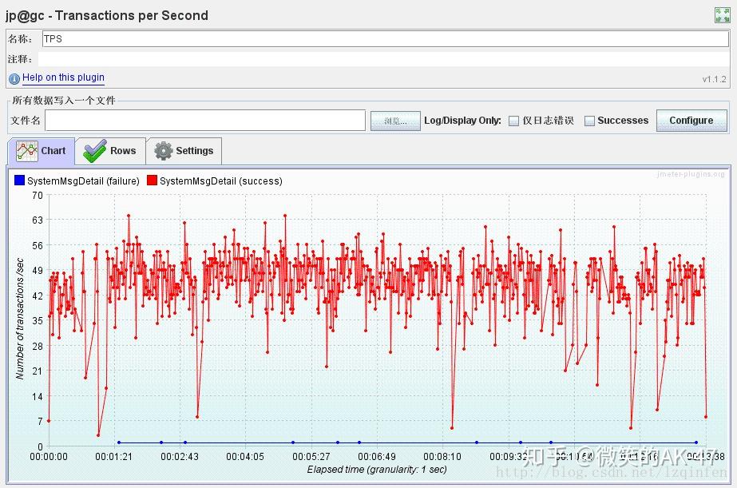Click the jp@gc Transactions per Second title
Image resolution: width=737 pixels, height=488 pixels.
(107, 15)
